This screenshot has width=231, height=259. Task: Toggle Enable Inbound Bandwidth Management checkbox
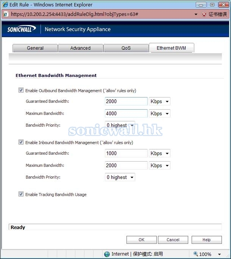21,143
